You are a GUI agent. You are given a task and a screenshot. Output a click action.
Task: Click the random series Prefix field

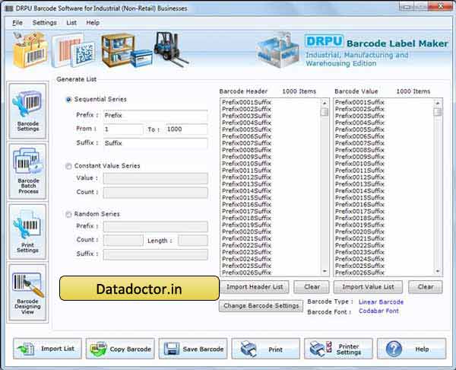tap(155, 226)
